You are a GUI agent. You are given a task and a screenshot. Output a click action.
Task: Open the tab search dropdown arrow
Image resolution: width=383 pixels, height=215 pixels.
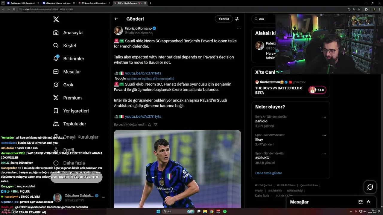3,3
